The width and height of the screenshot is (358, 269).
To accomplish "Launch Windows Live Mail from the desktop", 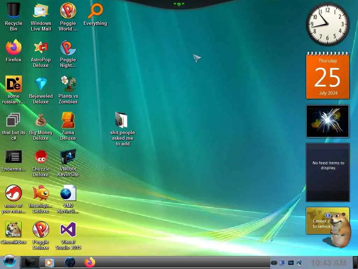I will [41, 16].
